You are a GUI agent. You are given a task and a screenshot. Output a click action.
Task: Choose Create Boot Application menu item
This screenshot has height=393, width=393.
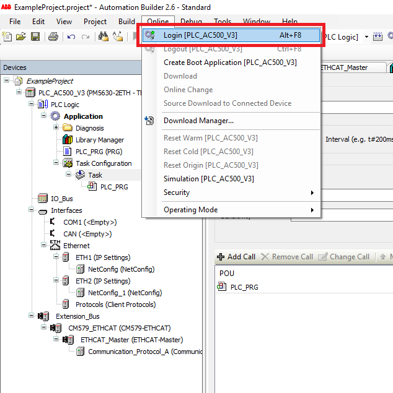tap(230, 63)
